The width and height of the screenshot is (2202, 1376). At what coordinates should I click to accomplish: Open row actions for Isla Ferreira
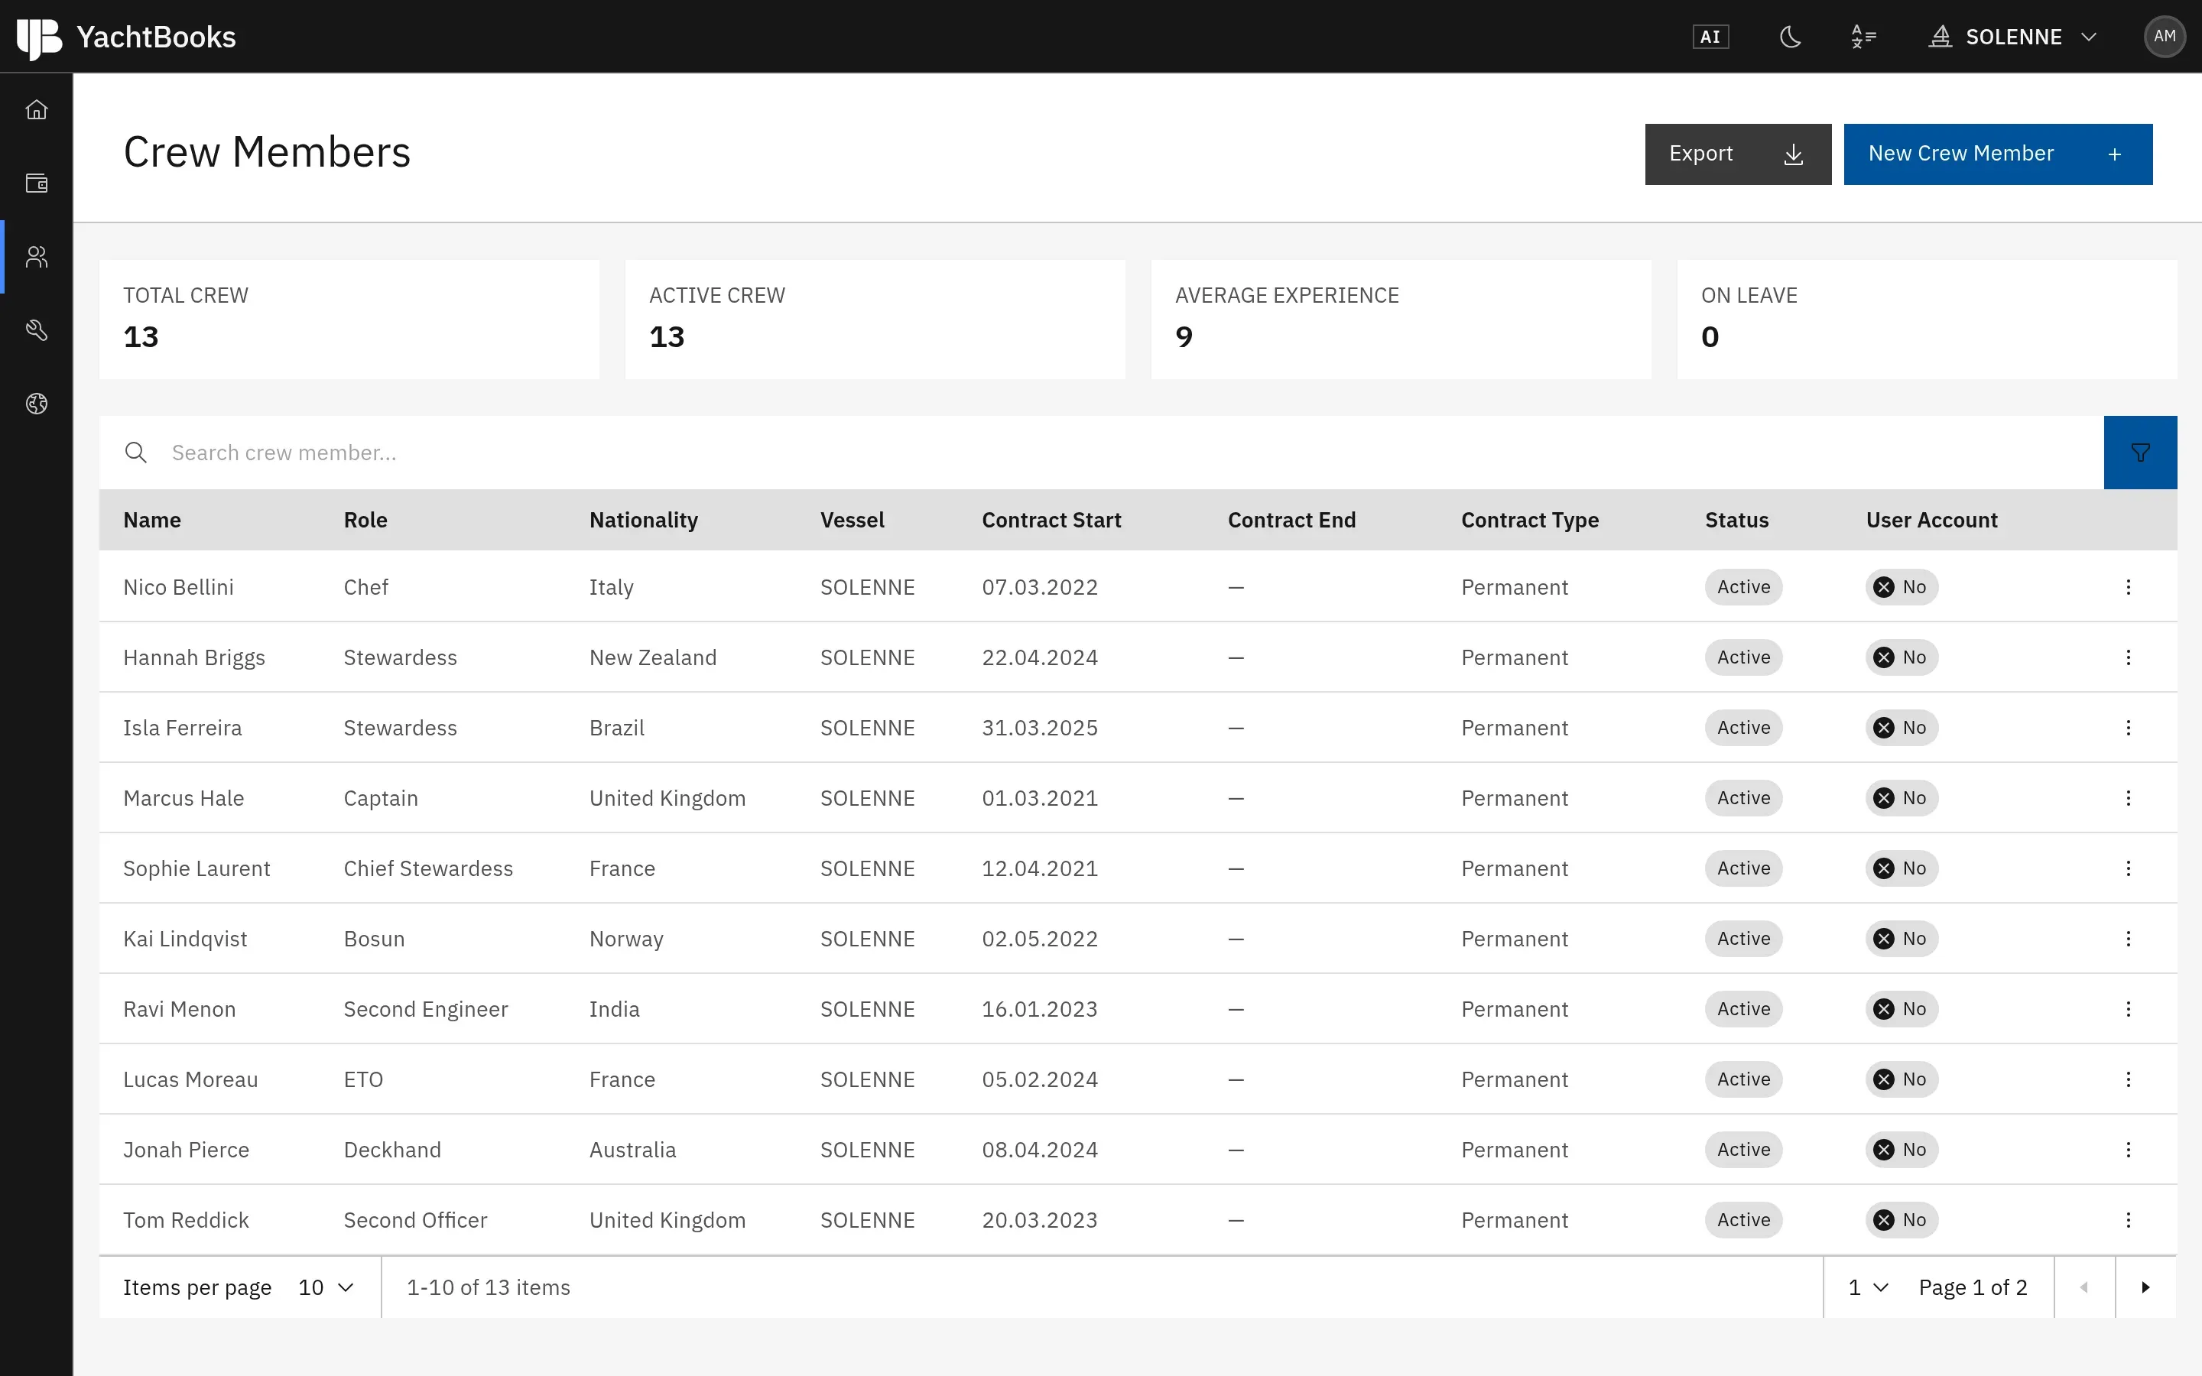2129,728
